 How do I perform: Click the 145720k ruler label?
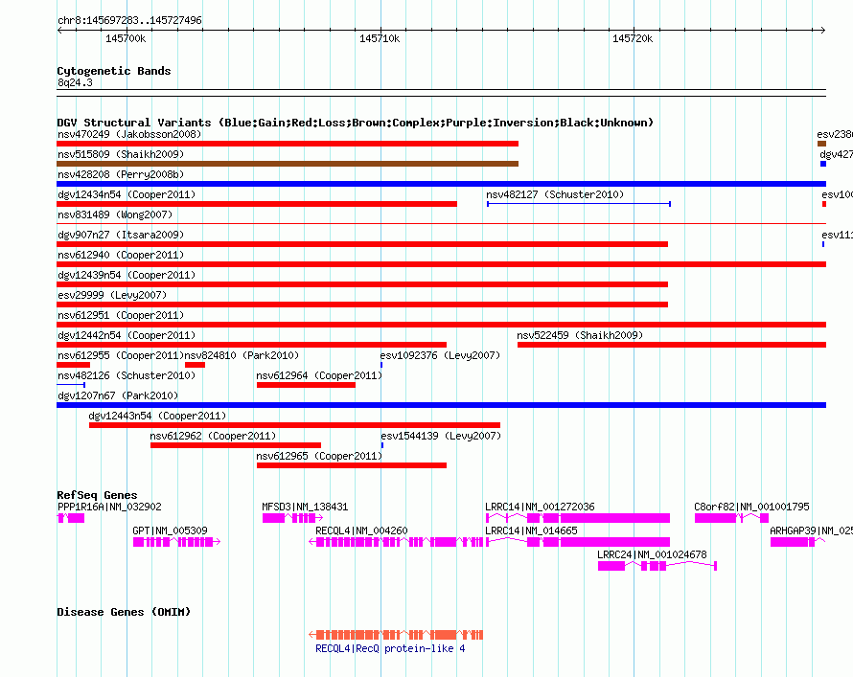pyautogui.click(x=633, y=38)
